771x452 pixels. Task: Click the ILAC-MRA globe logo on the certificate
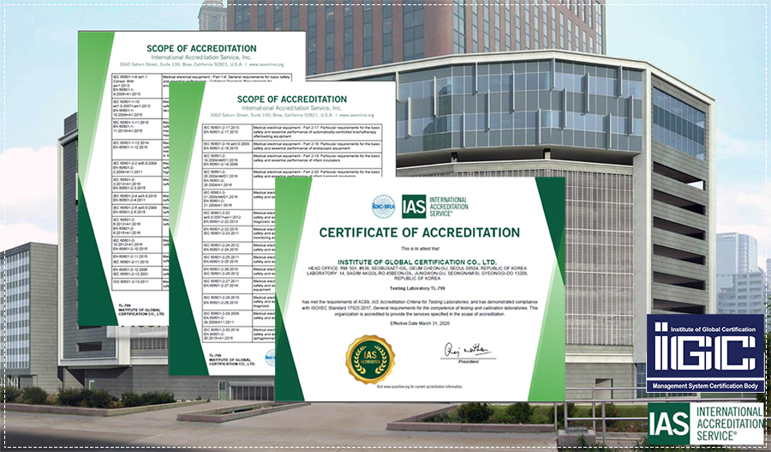[384, 207]
